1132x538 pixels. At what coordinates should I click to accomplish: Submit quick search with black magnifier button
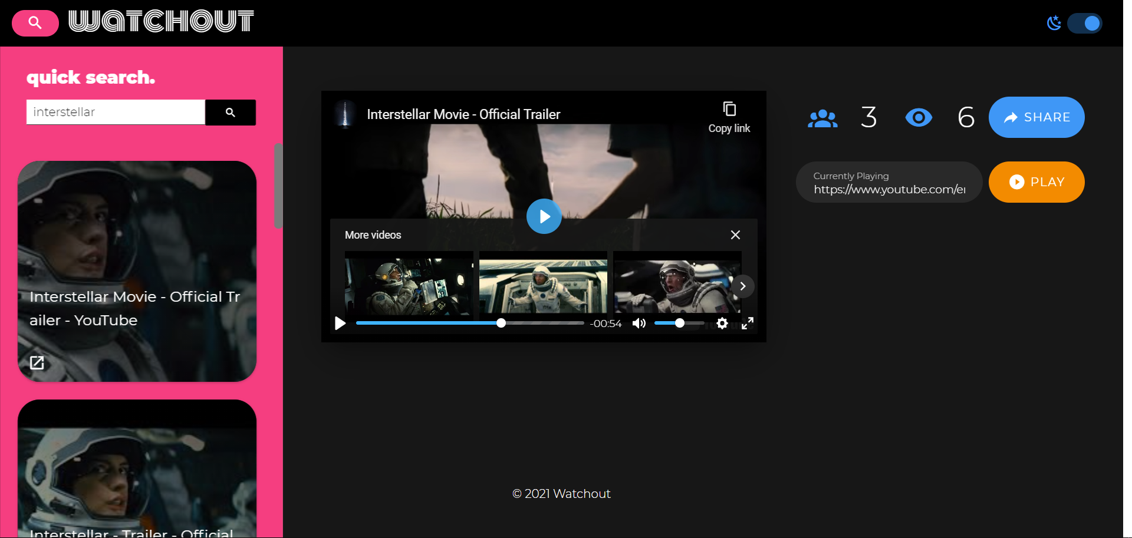point(231,112)
